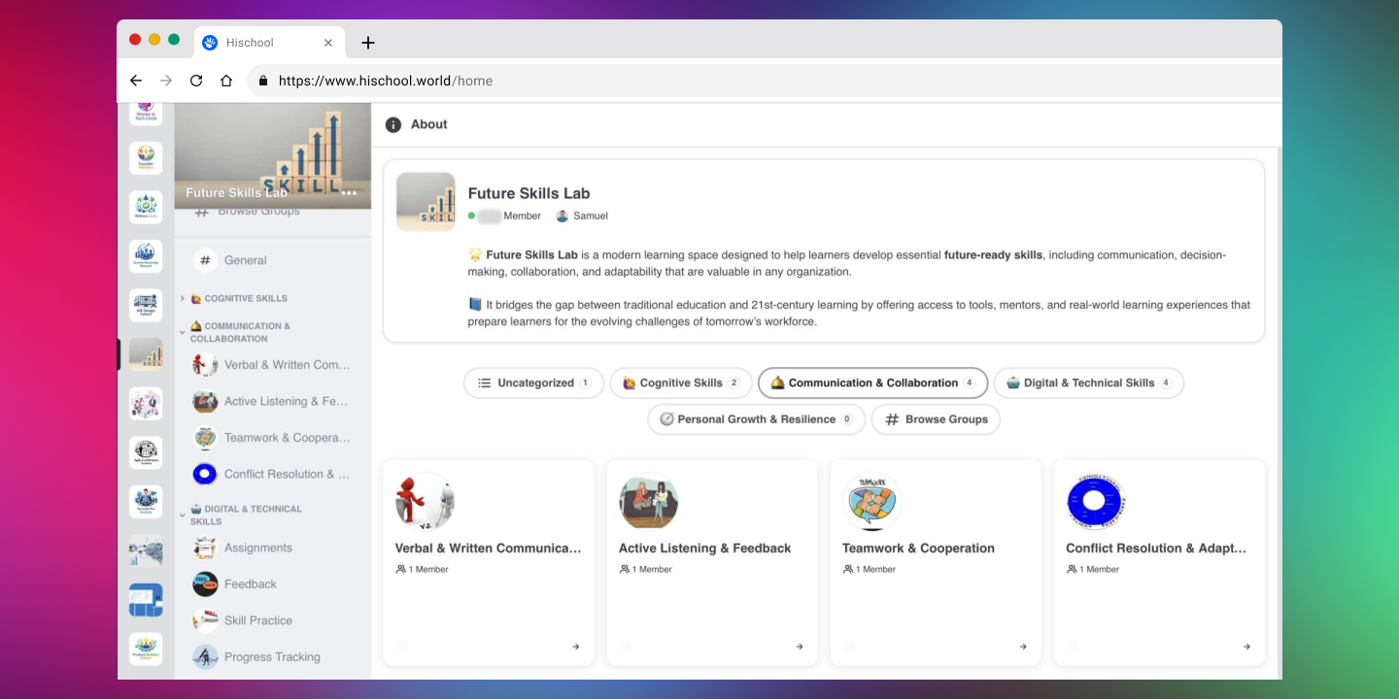Select the Personal Growth & Resilience filter tab

756,419
